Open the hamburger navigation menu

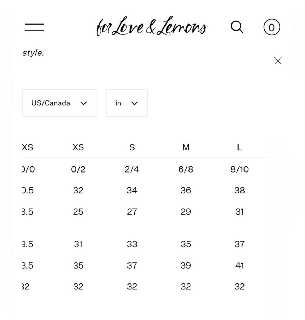pos(34,27)
